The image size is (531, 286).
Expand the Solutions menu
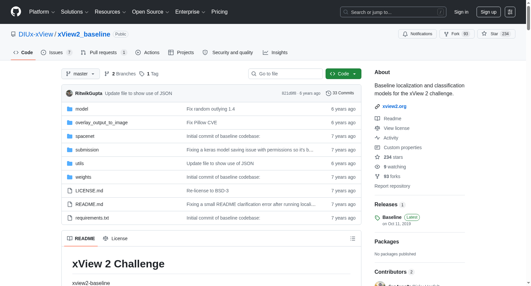click(x=75, y=12)
